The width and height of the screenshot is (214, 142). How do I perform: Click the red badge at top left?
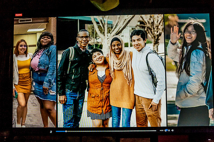[19, 15]
